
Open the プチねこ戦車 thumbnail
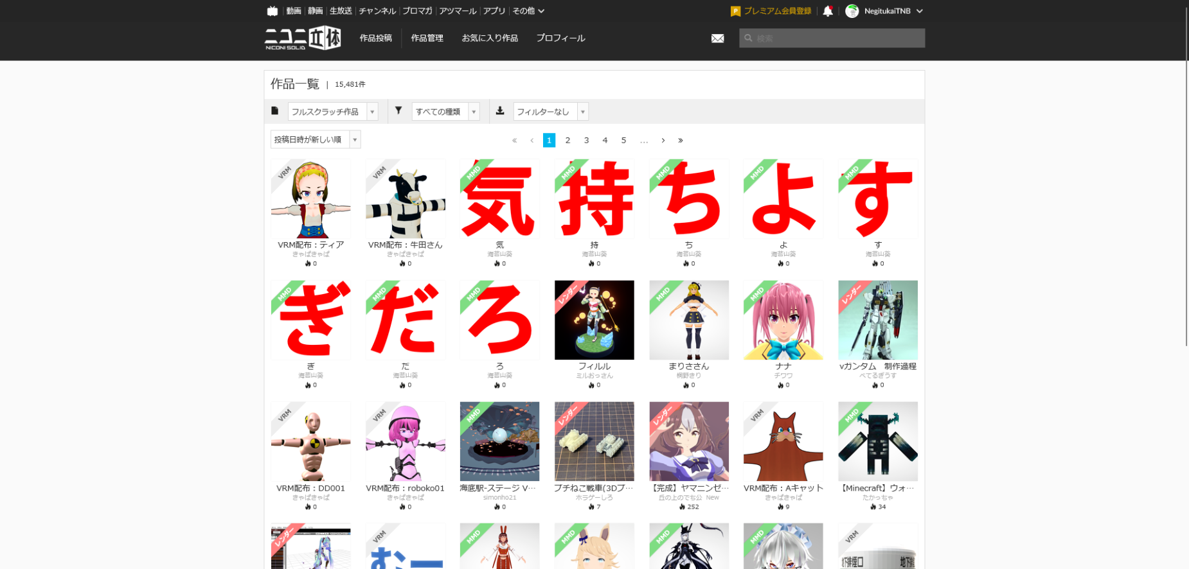594,442
